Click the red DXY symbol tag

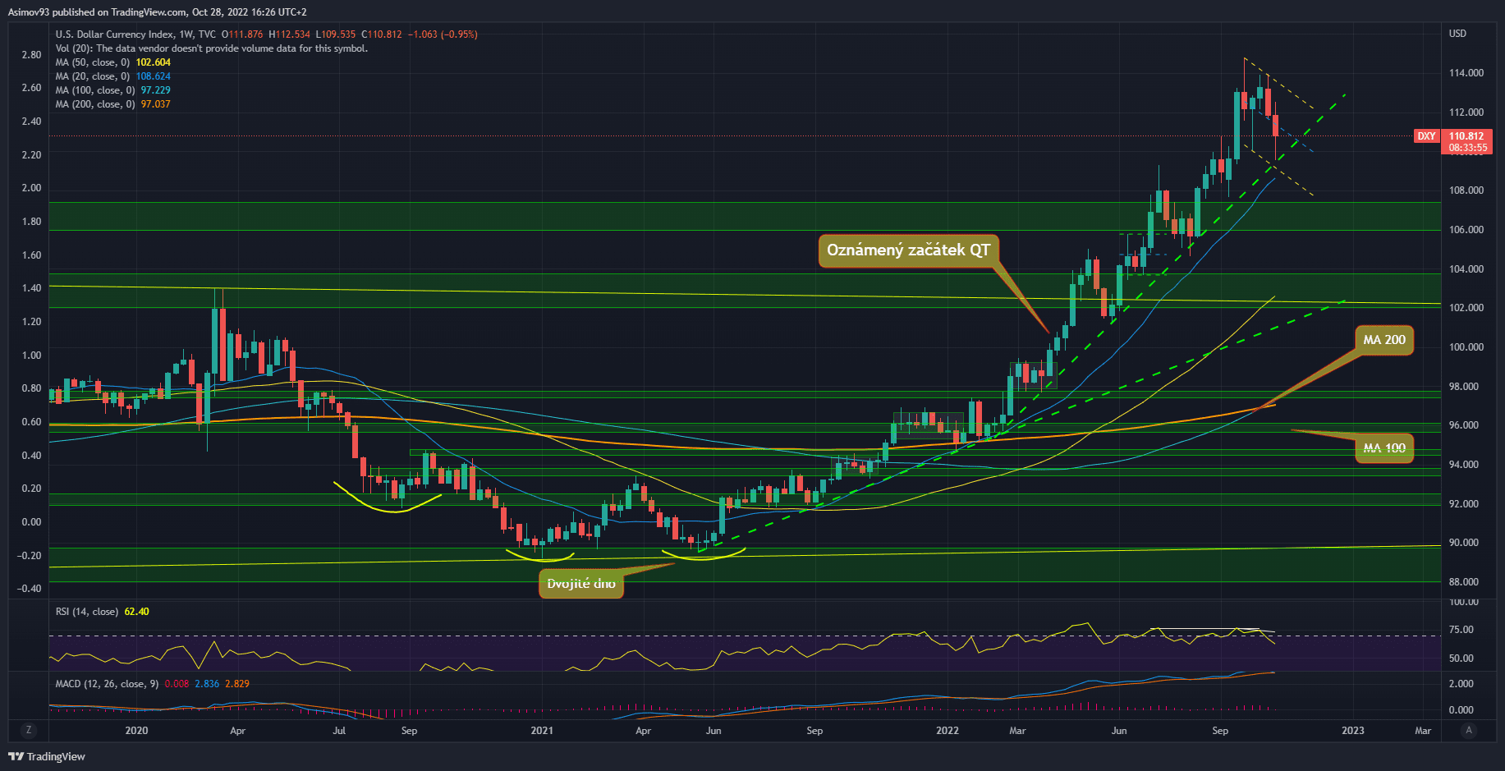(1426, 136)
